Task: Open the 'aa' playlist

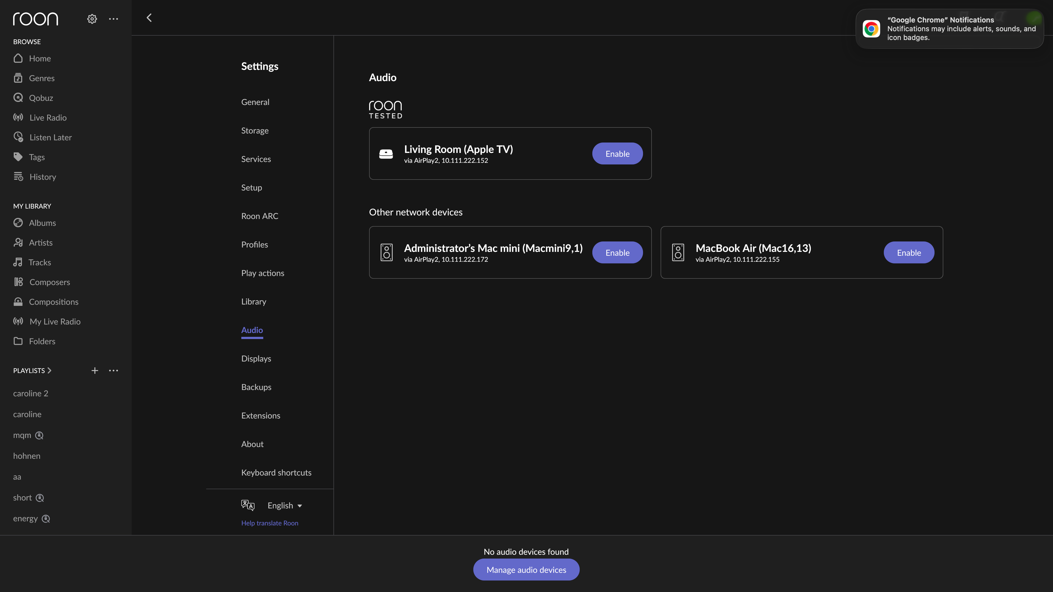Action: 17,477
